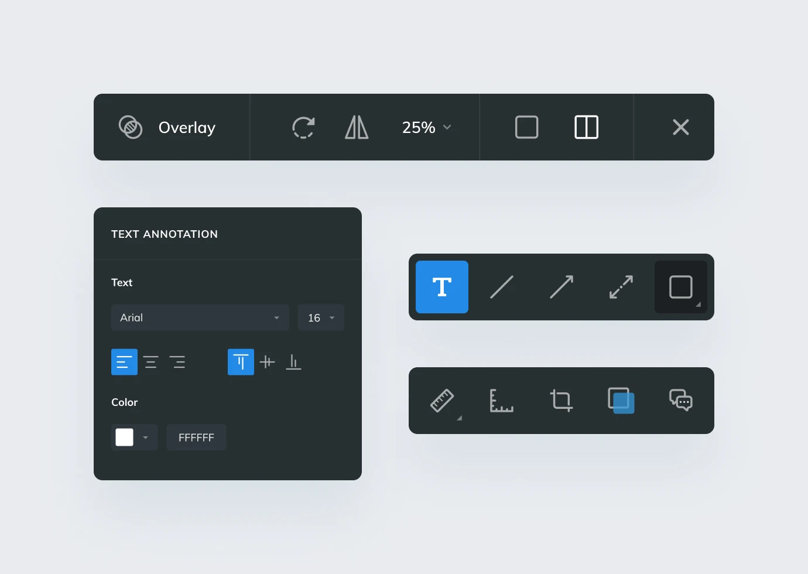Select the Rectangle shape tool
Screen dimensions: 808x574
pos(680,287)
